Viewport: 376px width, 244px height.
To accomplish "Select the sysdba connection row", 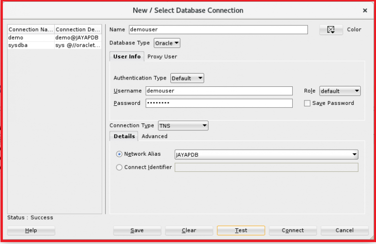I will [x=55, y=45].
